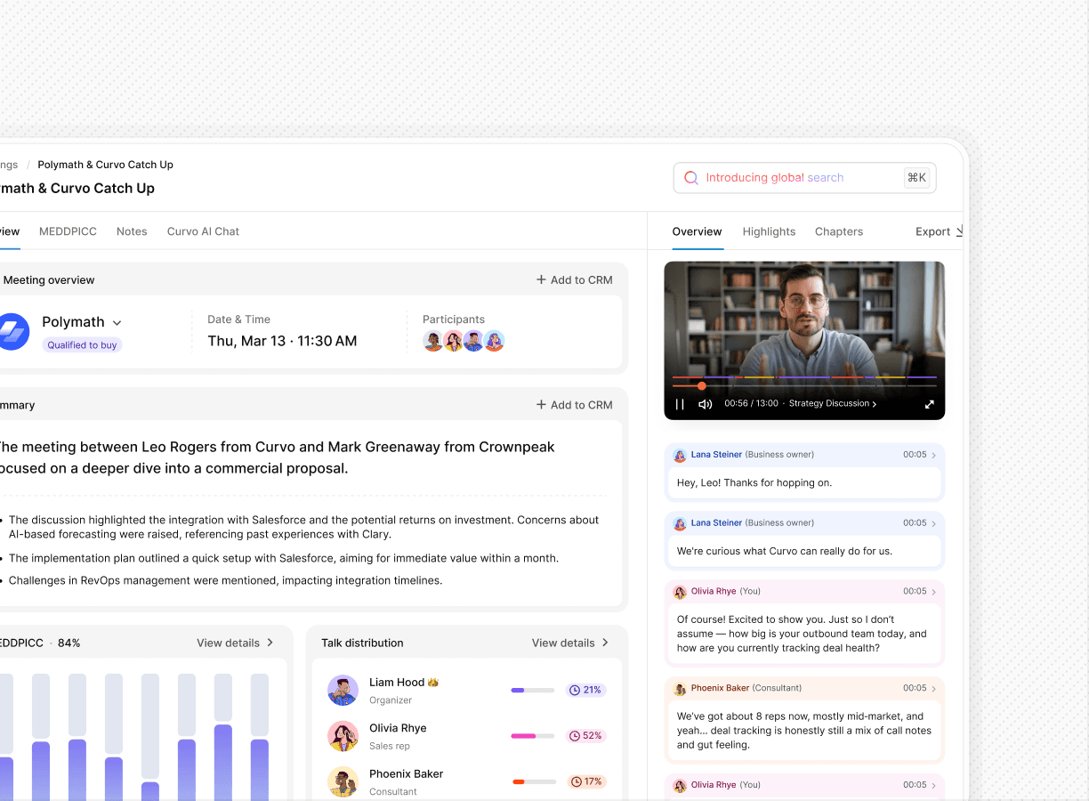Open the Notes tab

(132, 231)
